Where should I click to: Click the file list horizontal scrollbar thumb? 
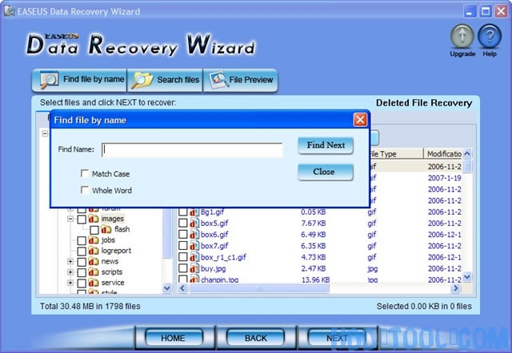click(x=258, y=288)
